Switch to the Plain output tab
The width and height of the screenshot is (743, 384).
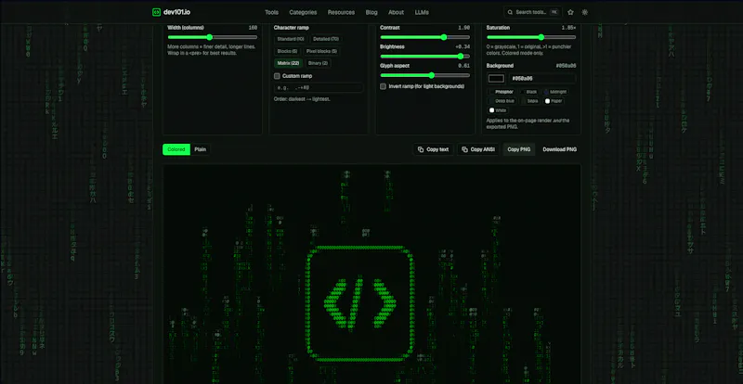click(x=200, y=149)
